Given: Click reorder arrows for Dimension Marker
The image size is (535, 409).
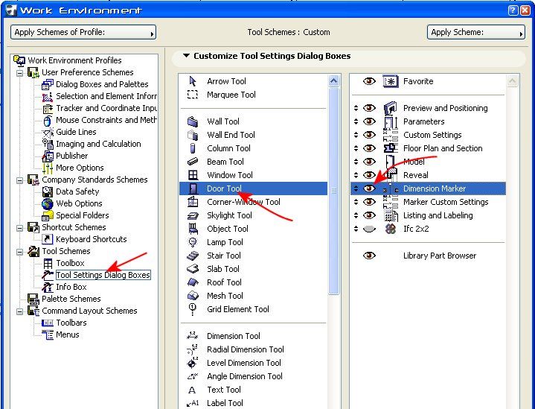Looking at the screenshot, I should point(356,188).
